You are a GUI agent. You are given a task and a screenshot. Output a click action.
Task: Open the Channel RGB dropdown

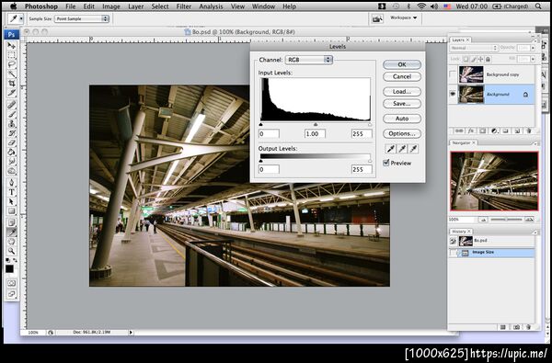(x=309, y=60)
